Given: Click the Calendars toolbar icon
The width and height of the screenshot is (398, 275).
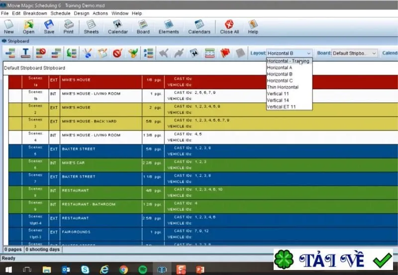Looking at the screenshot, I should pos(199,27).
